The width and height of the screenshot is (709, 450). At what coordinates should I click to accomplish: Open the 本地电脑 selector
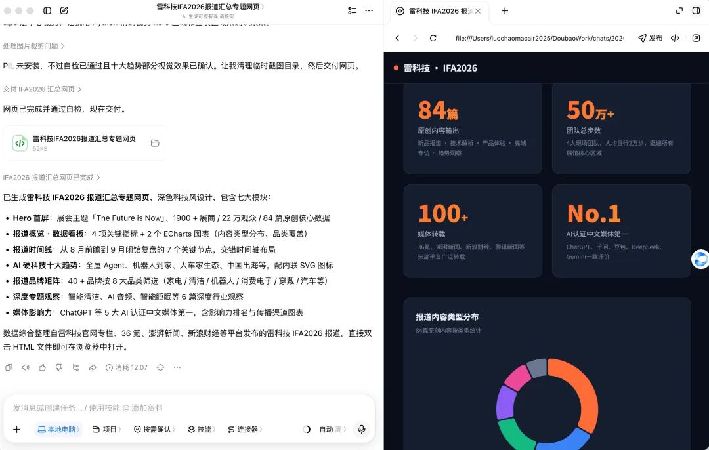58,430
